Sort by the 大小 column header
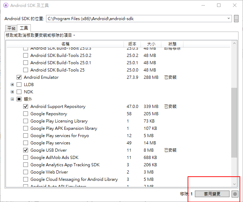Screen dimensions: 243x202 [151, 44]
